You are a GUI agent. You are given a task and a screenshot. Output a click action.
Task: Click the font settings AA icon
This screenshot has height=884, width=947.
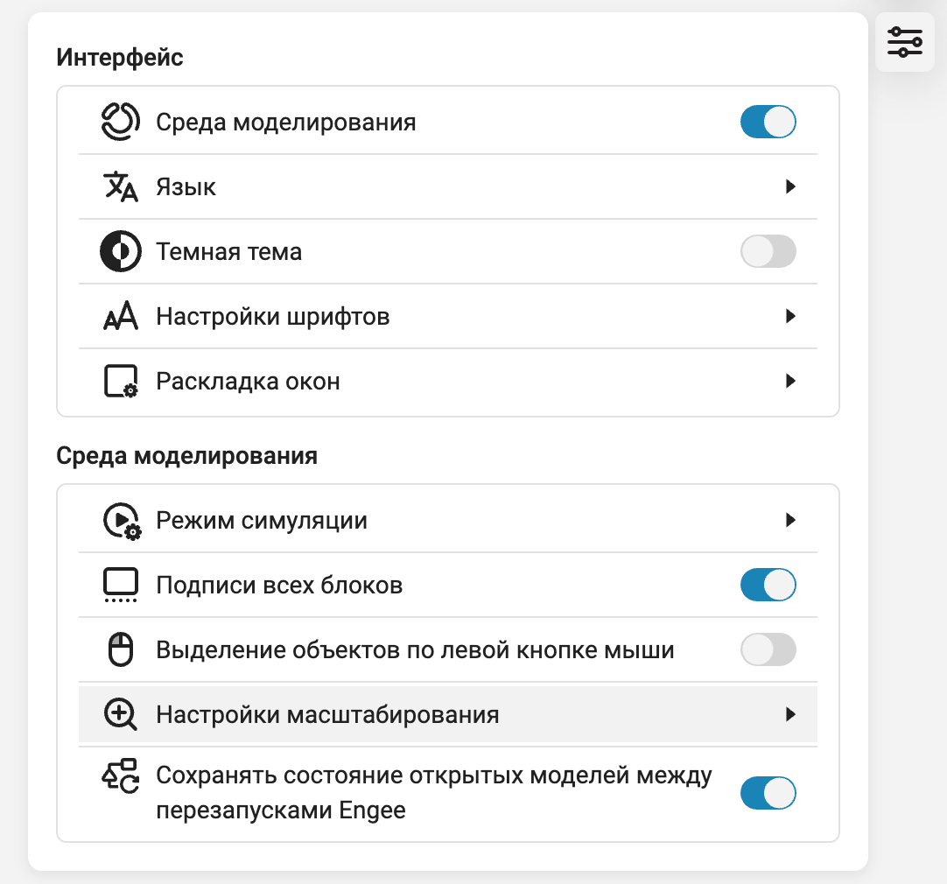(x=120, y=316)
